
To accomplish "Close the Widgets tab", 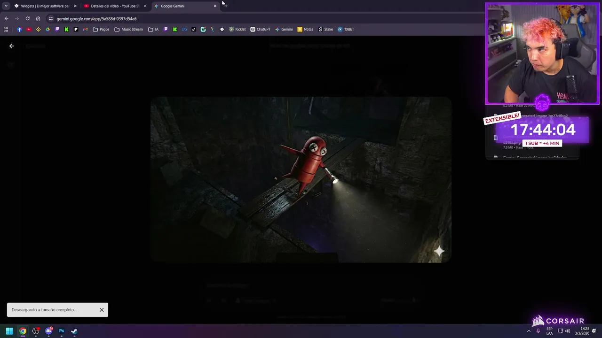I will [75, 6].
